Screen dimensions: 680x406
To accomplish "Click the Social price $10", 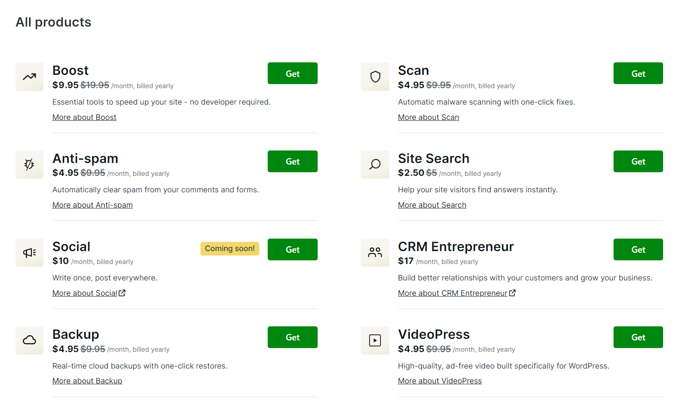I will (60, 261).
